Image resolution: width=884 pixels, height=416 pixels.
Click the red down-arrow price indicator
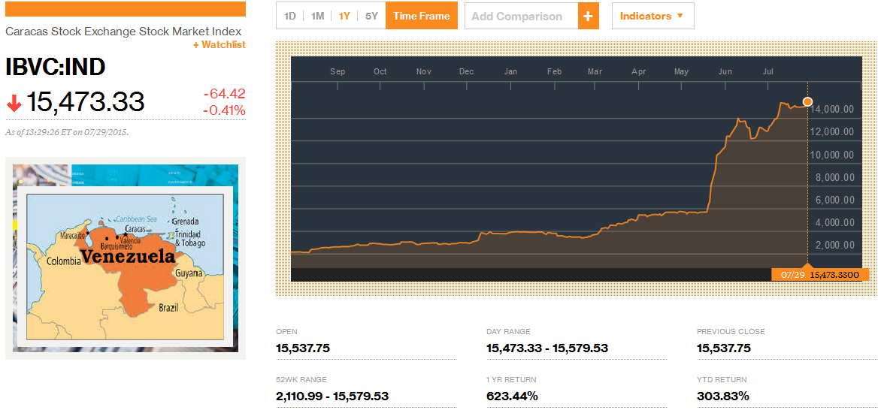(14, 103)
